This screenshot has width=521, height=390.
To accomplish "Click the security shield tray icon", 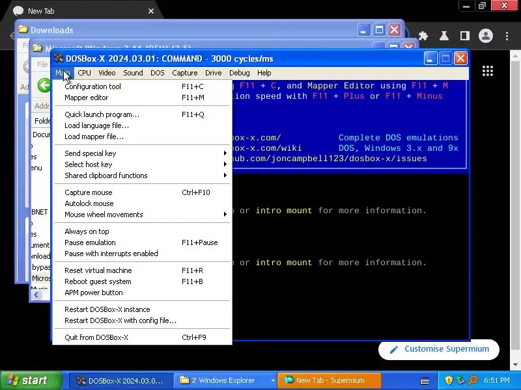I will coord(449,380).
